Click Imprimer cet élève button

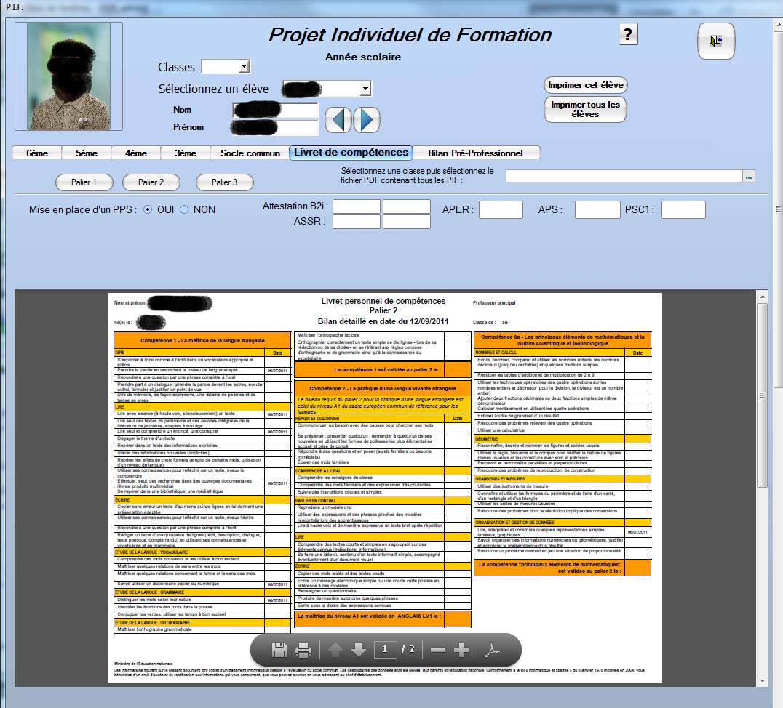pyautogui.click(x=585, y=85)
